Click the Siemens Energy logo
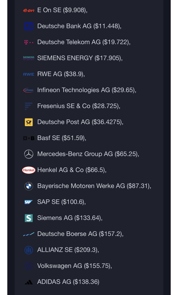This screenshot has width=178, height=295. coord(29,58)
